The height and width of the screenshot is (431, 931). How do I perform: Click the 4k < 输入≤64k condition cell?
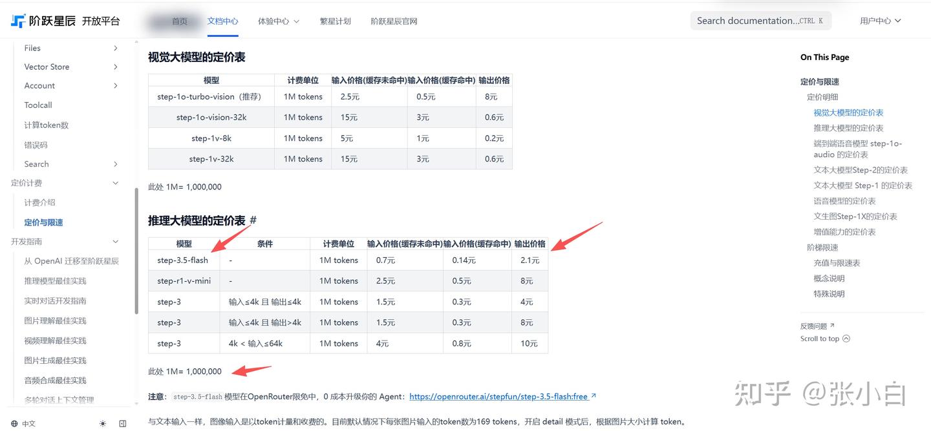coord(264,343)
